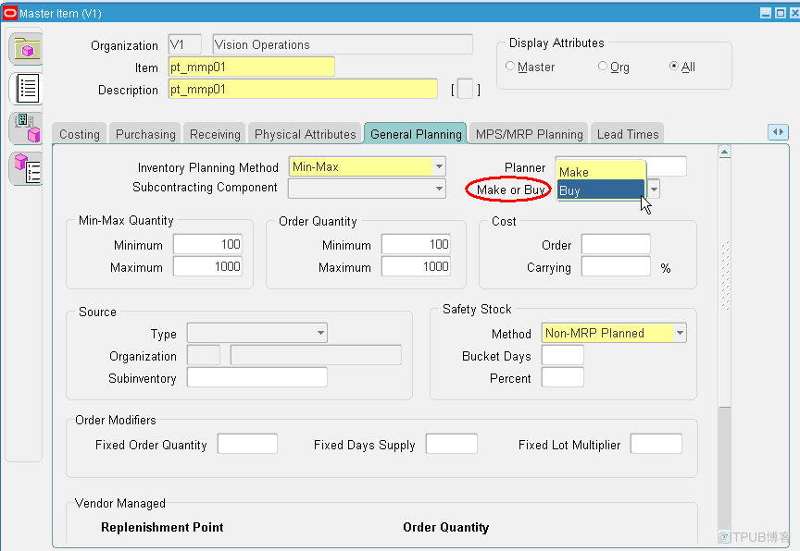Viewport: 800px width, 551px height.
Task: Click the tab scroll arrows icon
Action: (x=778, y=133)
